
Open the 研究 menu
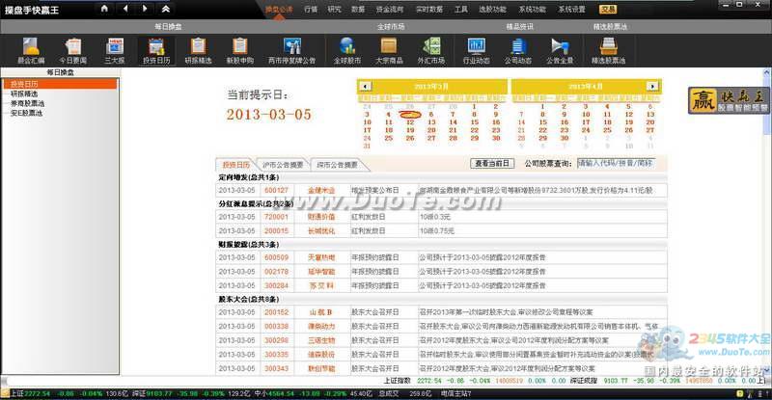pyautogui.click(x=334, y=10)
